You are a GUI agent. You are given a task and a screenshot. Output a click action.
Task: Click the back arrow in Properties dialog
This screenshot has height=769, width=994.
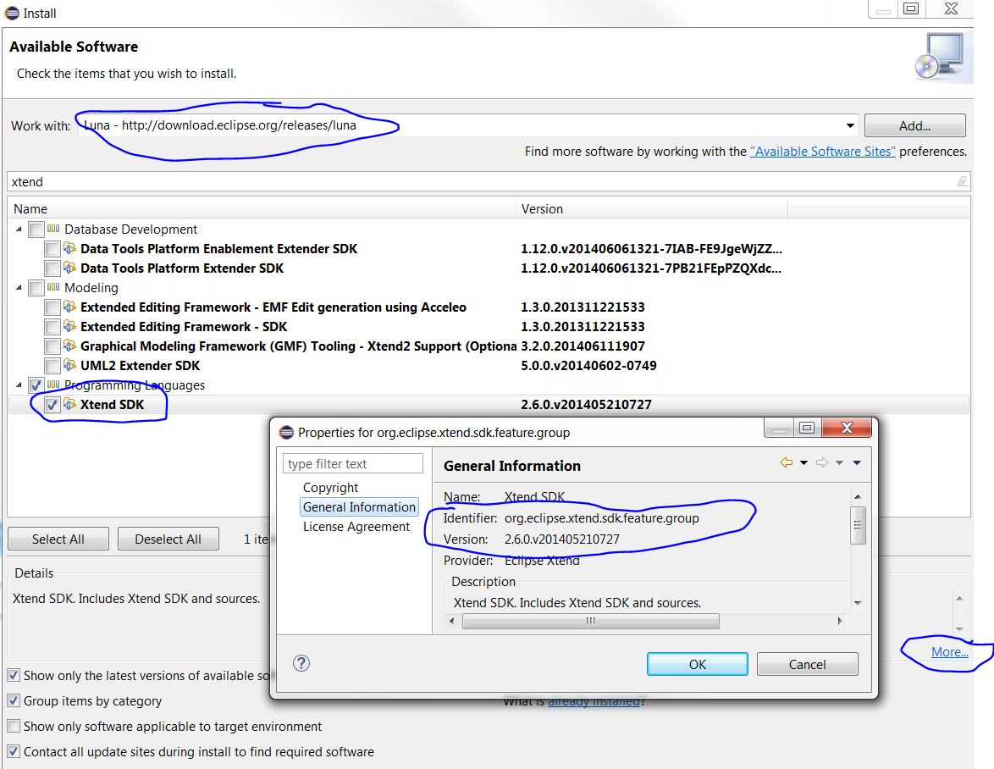click(x=786, y=462)
